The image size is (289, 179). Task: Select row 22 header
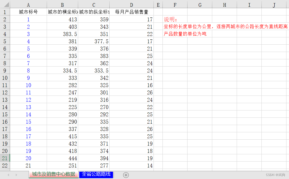[5, 166]
